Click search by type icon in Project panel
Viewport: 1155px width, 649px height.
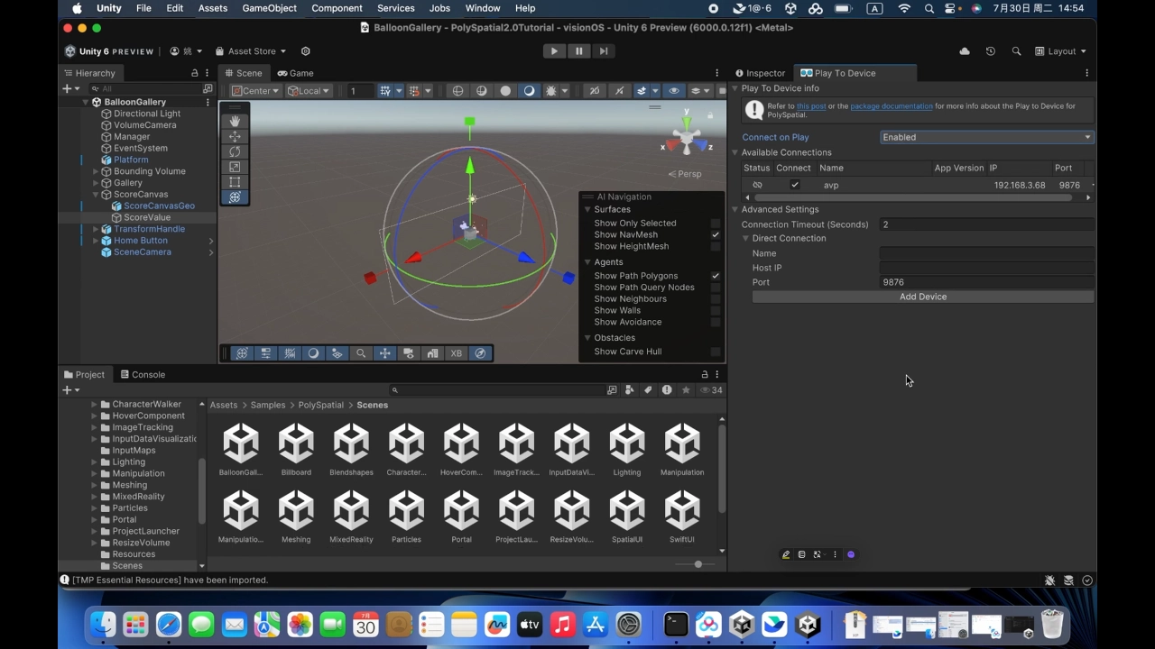click(630, 390)
